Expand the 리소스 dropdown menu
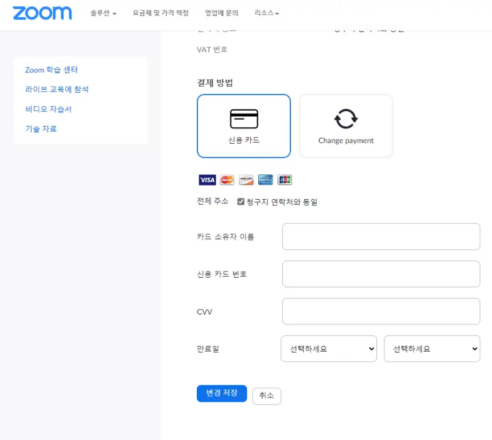This screenshot has height=440, width=492. coord(266,12)
